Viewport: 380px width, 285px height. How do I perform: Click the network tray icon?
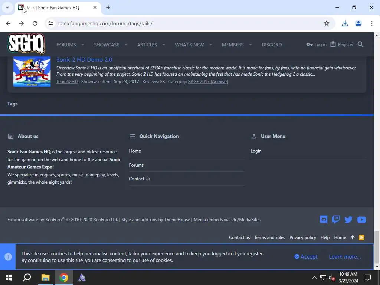coord(323,278)
